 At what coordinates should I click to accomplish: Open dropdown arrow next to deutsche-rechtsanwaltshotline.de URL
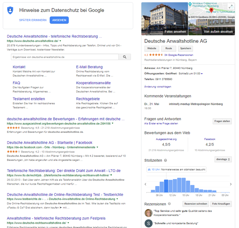[x=68, y=223]
